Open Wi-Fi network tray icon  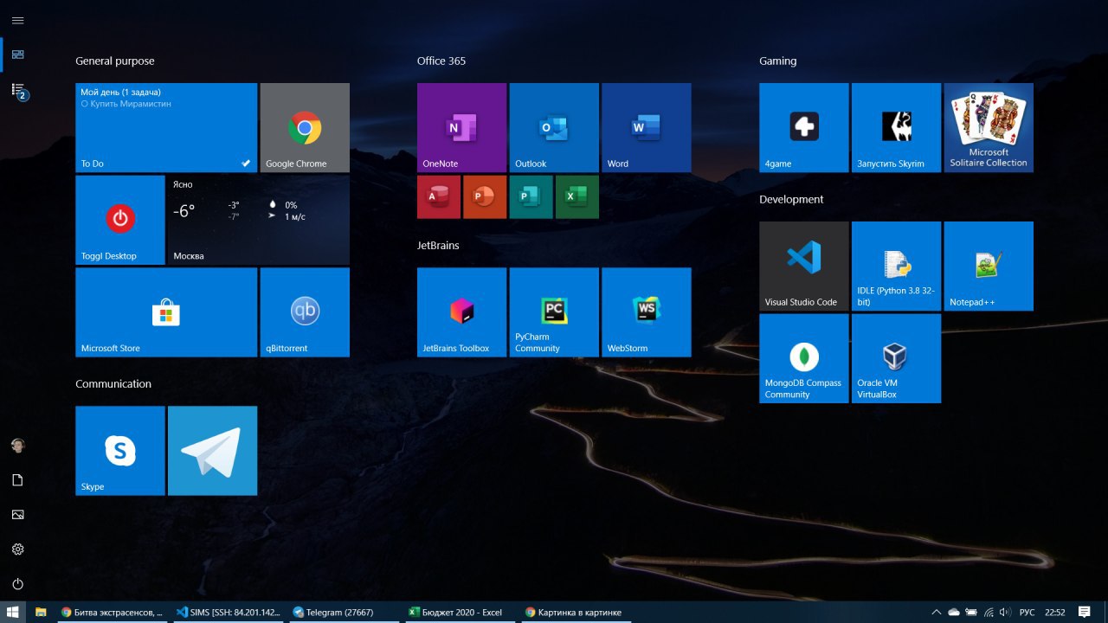(x=989, y=612)
